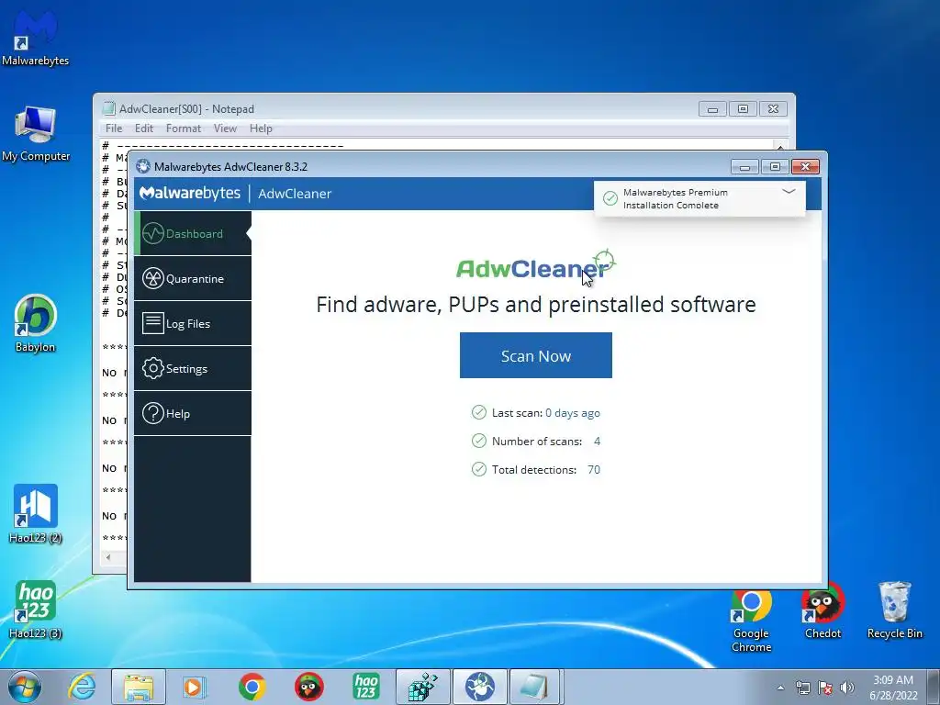Select the Recycle Bin desktop icon
Image resolution: width=940 pixels, height=705 pixels.
point(894,611)
